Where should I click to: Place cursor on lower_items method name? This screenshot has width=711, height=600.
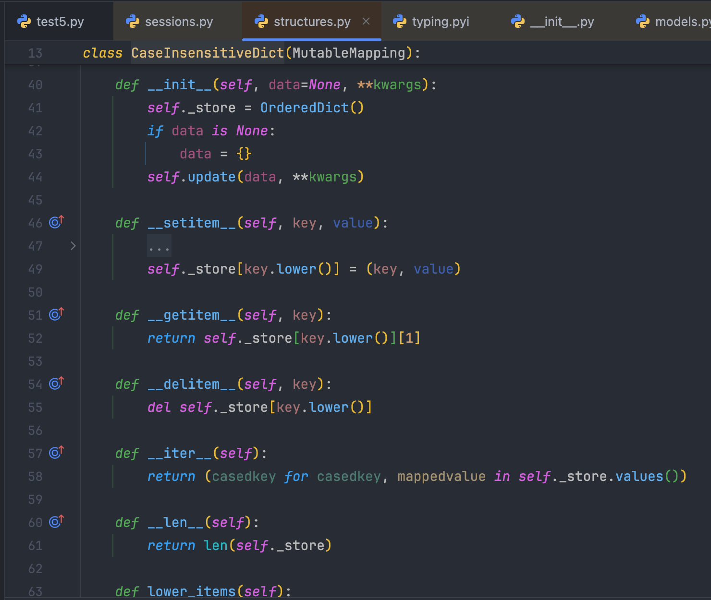191,591
